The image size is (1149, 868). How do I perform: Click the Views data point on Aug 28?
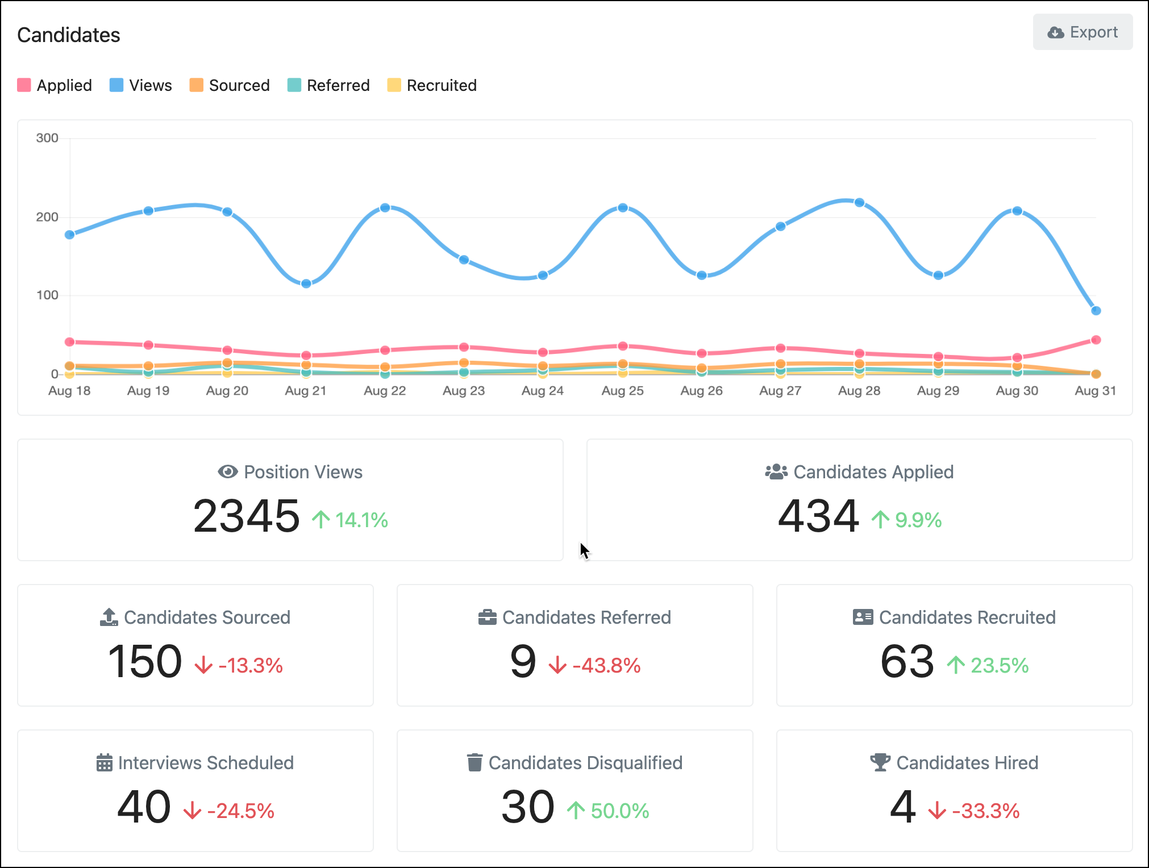tap(859, 203)
